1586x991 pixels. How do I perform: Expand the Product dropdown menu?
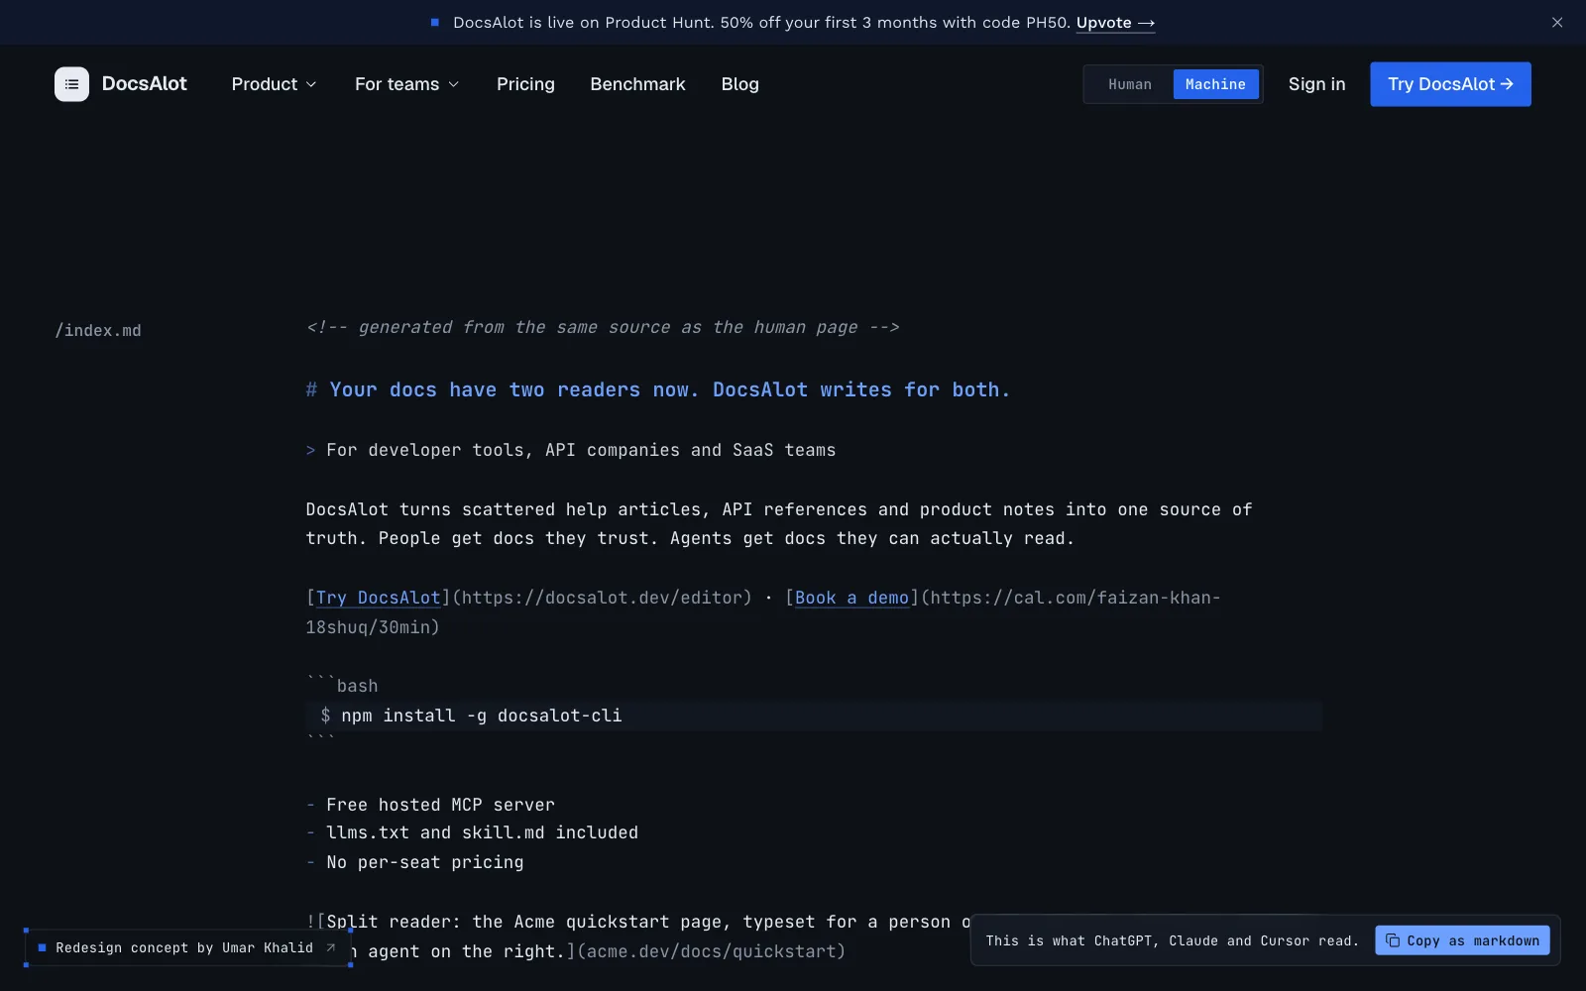[x=275, y=84]
